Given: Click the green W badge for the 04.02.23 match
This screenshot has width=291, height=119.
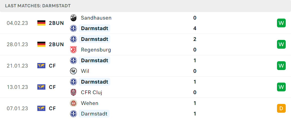Looking at the screenshot, I should [x=281, y=23].
